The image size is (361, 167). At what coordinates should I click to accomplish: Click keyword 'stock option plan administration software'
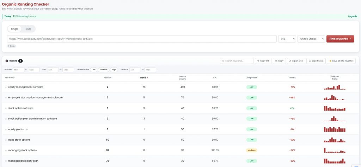pyautogui.click(x=32, y=119)
